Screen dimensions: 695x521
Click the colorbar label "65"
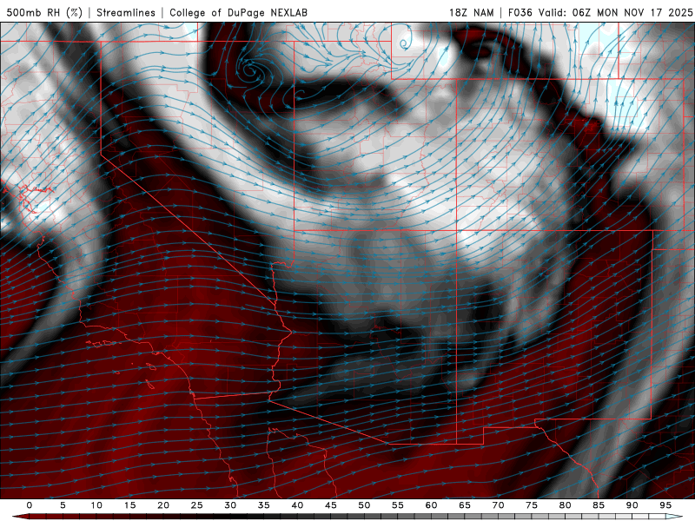pos(465,505)
